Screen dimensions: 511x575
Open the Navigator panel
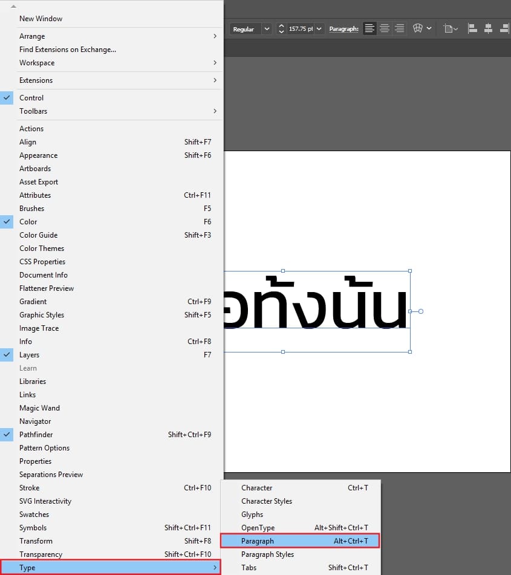111,421
